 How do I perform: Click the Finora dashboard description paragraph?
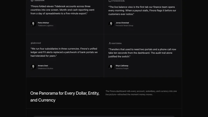click(x=141, y=93)
